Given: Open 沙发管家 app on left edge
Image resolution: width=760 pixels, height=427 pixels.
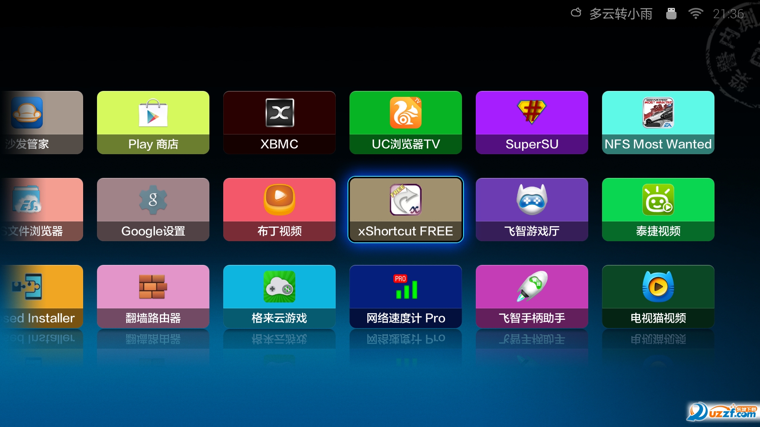Looking at the screenshot, I should [x=42, y=123].
